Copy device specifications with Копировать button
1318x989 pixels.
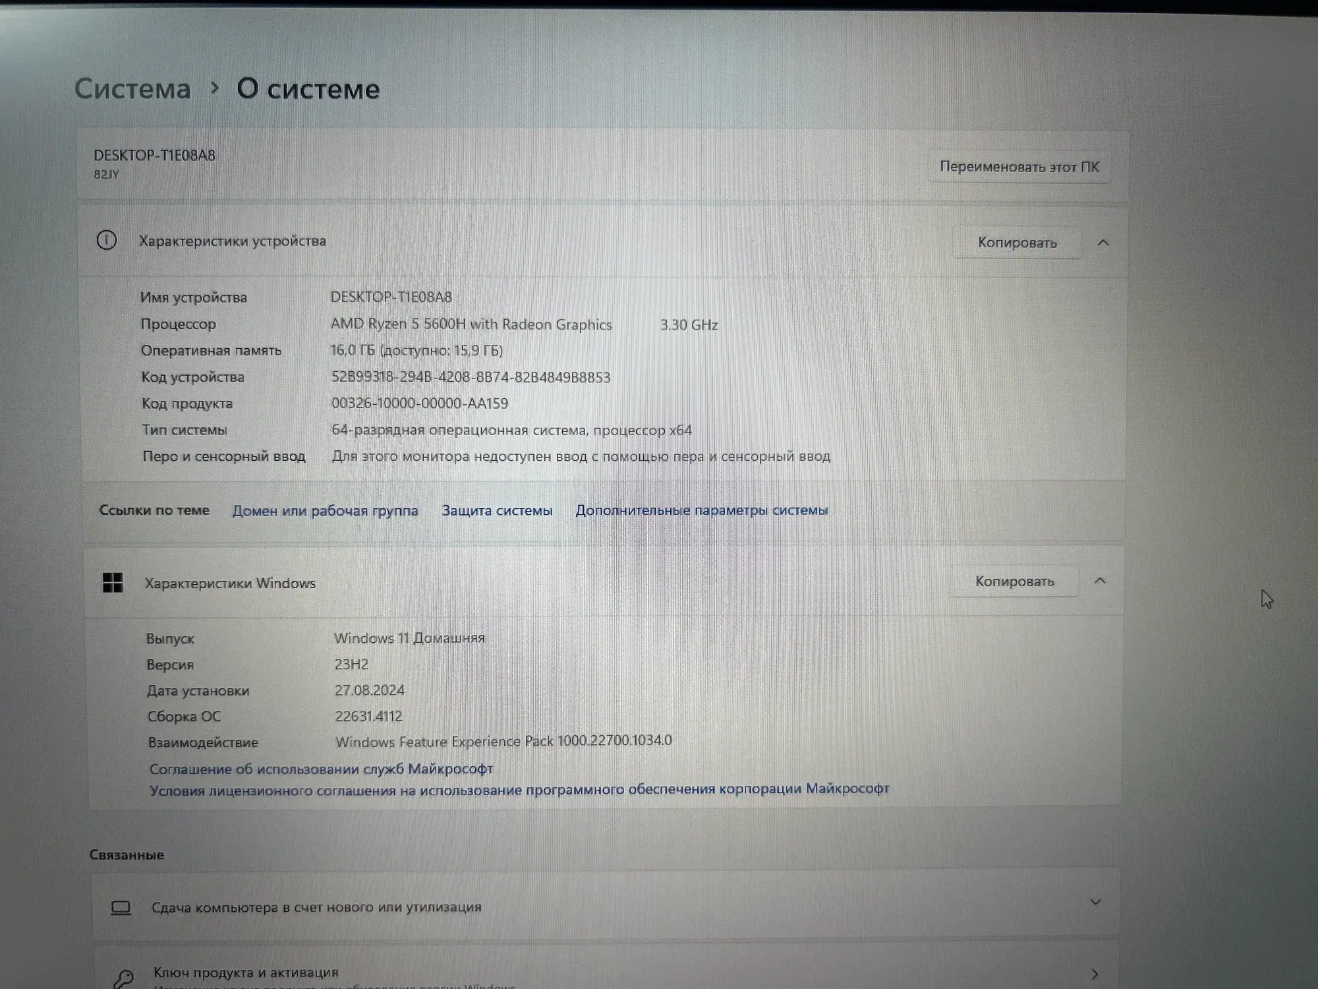[x=1017, y=243]
